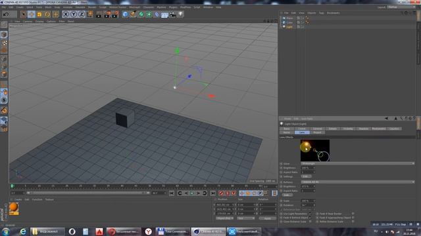Click the Glow Settings Edit button
This screenshot has width=421, height=236.
tap(306, 176)
